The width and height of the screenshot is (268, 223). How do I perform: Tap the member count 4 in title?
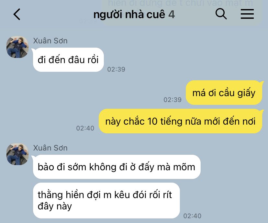(x=172, y=14)
